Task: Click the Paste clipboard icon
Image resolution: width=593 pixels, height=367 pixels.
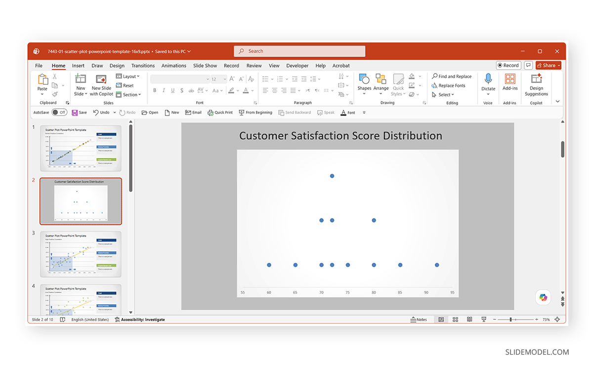Action: coord(42,80)
